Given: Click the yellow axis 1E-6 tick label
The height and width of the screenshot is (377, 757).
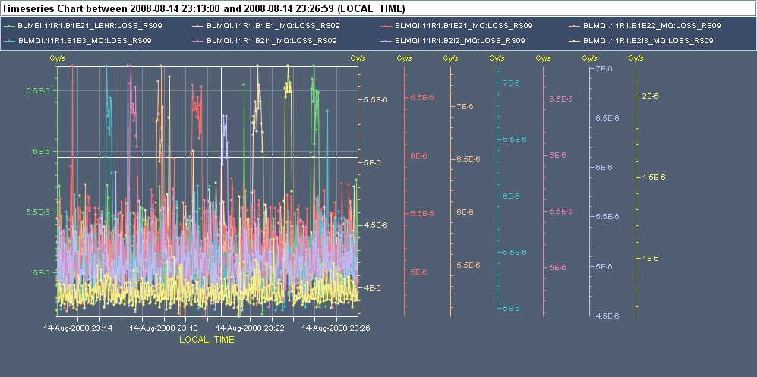Looking at the screenshot, I should coord(650,259).
